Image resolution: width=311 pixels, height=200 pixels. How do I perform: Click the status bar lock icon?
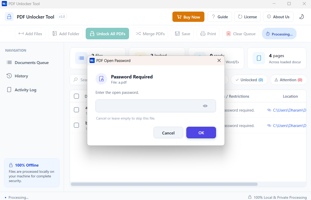click(x=250, y=197)
